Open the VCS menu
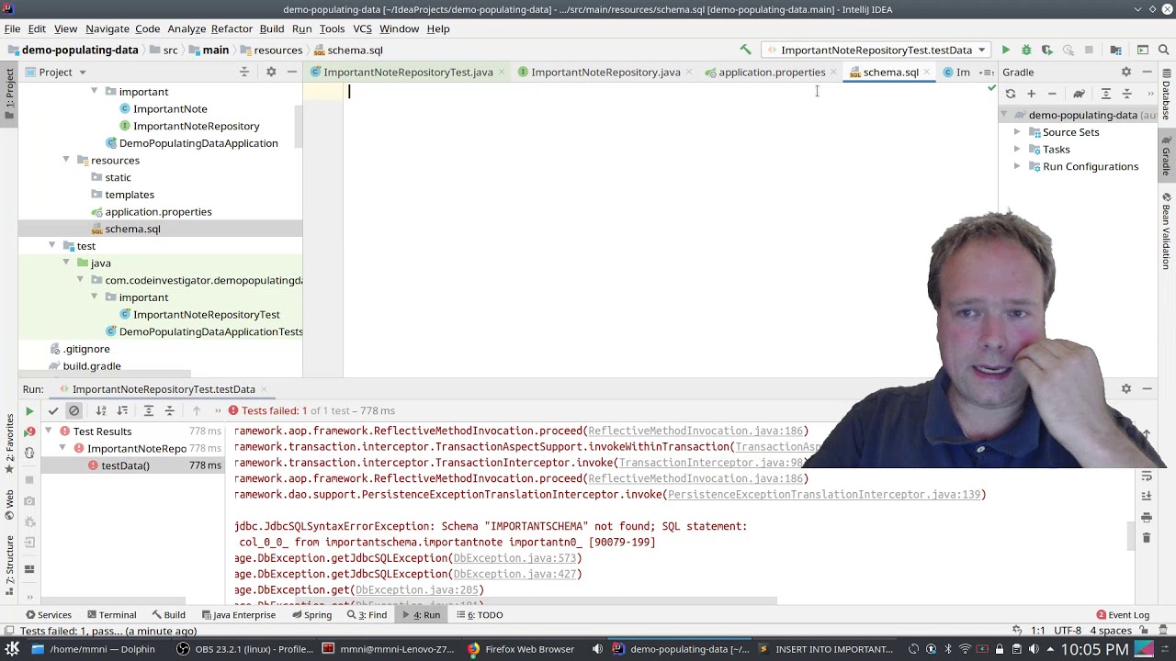Image resolution: width=1176 pixels, height=661 pixels. 362,28
